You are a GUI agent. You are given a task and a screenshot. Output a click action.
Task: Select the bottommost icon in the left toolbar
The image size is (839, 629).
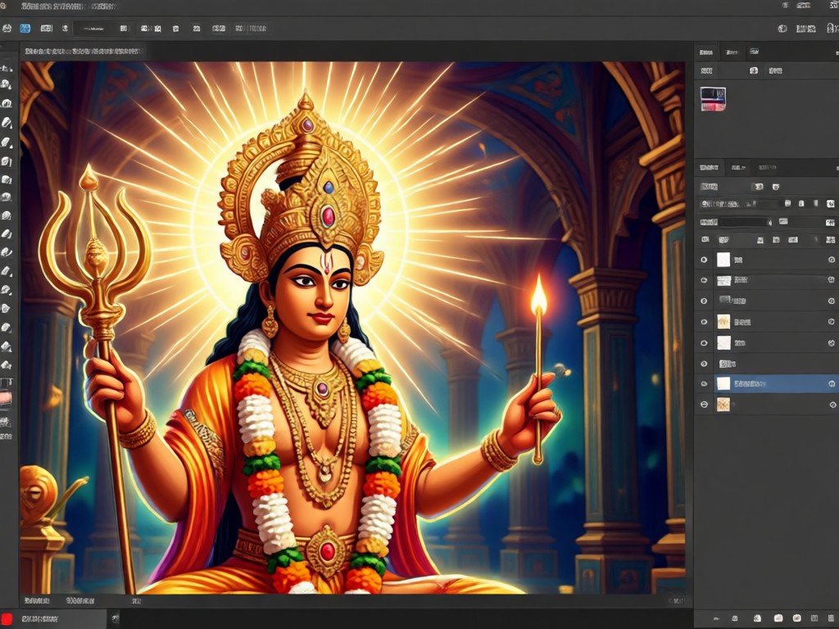point(6,437)
